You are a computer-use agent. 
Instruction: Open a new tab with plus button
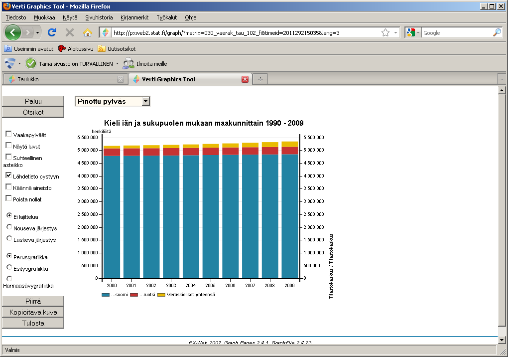coord(260,79)
